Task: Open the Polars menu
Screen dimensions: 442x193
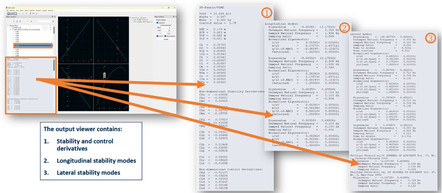Action: tap(27, 11)
